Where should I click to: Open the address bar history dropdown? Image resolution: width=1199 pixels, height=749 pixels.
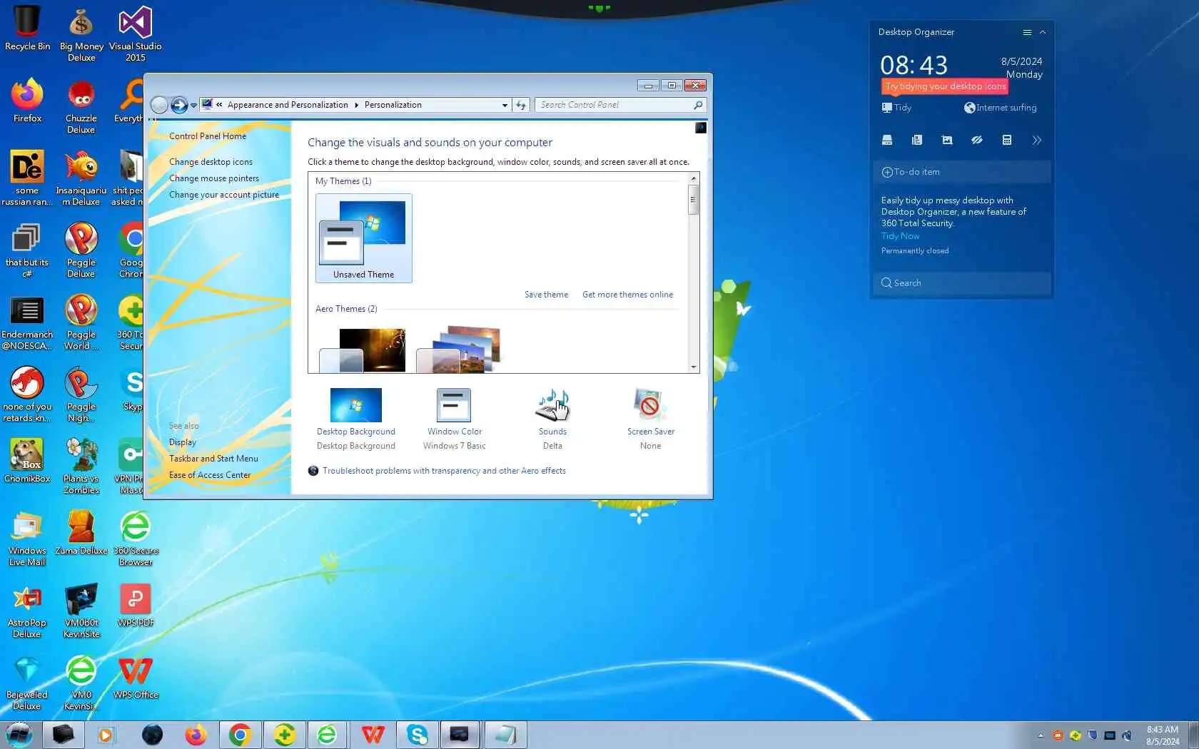505,105
